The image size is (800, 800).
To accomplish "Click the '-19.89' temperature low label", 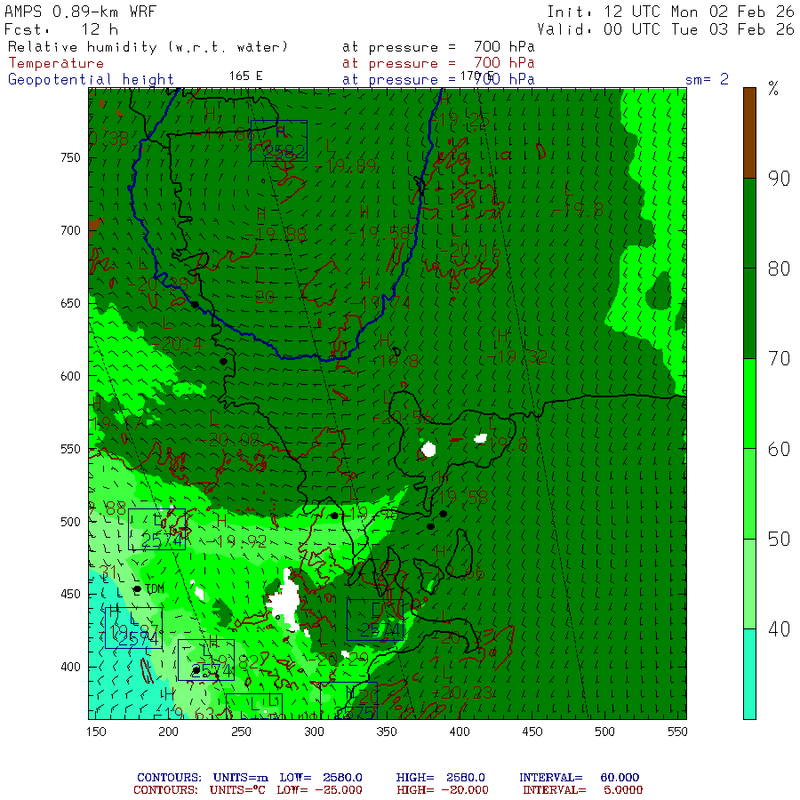I will point(346,166).
